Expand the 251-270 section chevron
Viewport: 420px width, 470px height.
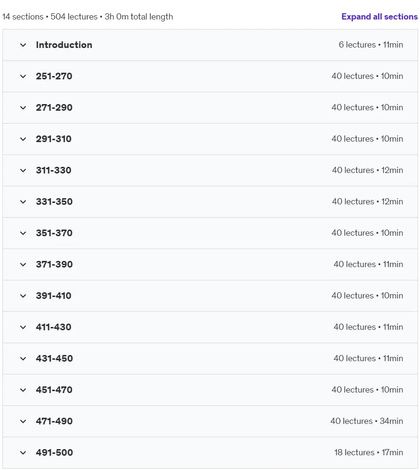23,76
